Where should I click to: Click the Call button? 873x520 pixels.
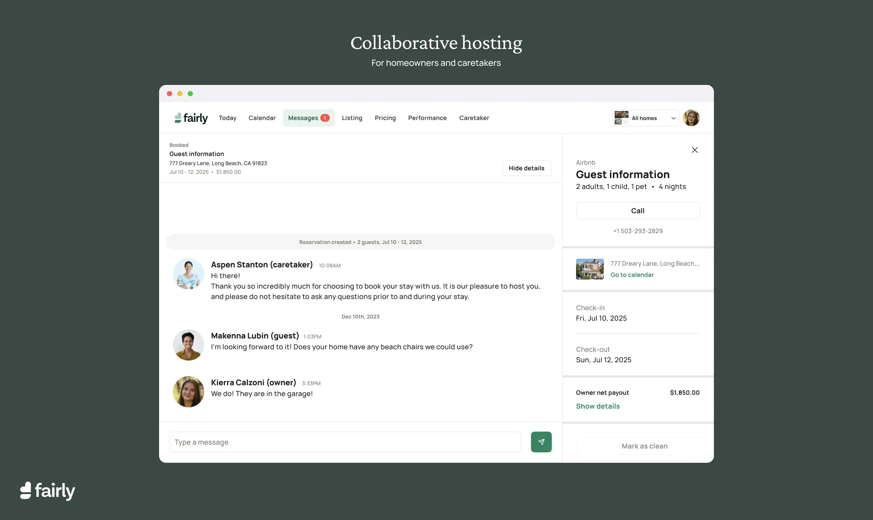pyautogui.click(x=638, y=211)
